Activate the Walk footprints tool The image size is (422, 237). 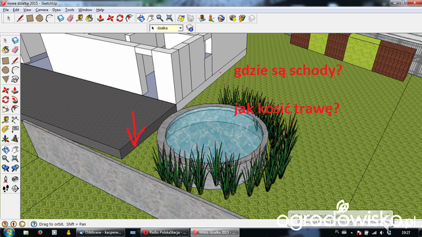[5, 189]
